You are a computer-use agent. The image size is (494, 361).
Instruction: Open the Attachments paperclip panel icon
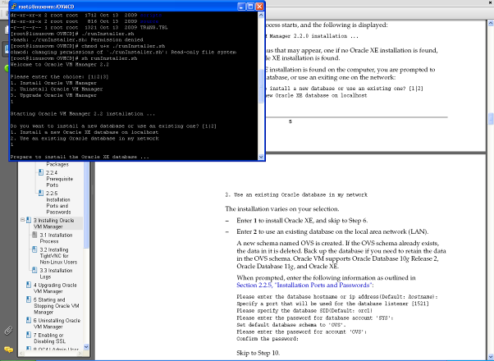click(x=8, y=331)
